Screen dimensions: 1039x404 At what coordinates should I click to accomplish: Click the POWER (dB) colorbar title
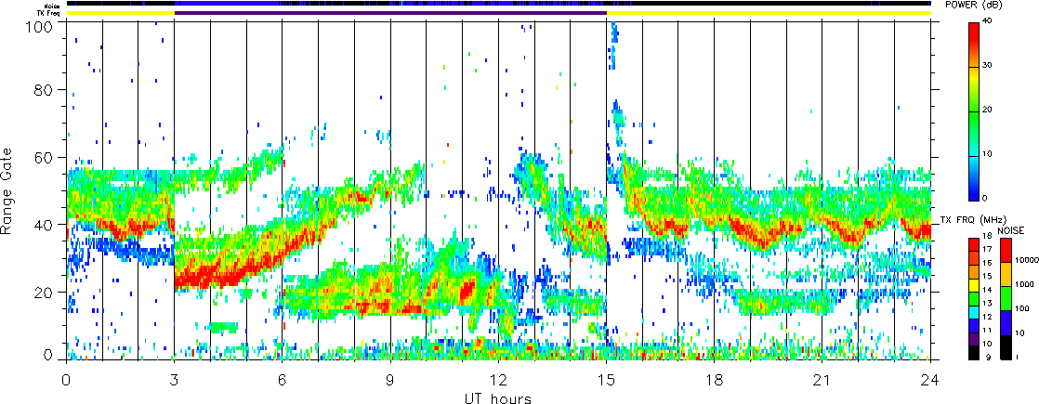click(976, 5)
